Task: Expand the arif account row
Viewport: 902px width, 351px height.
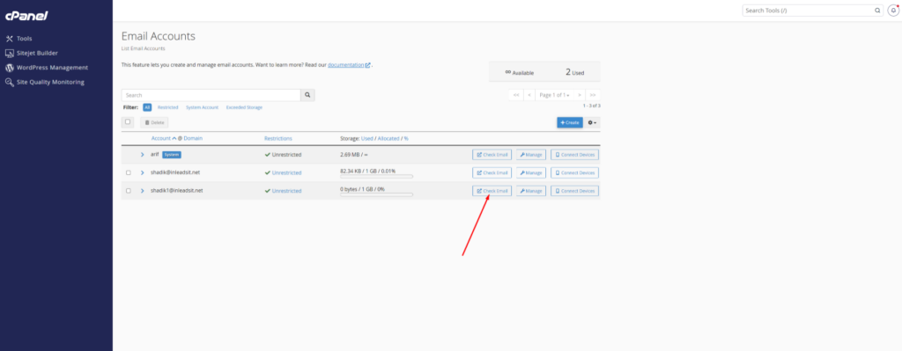Action: coord(142,155)
